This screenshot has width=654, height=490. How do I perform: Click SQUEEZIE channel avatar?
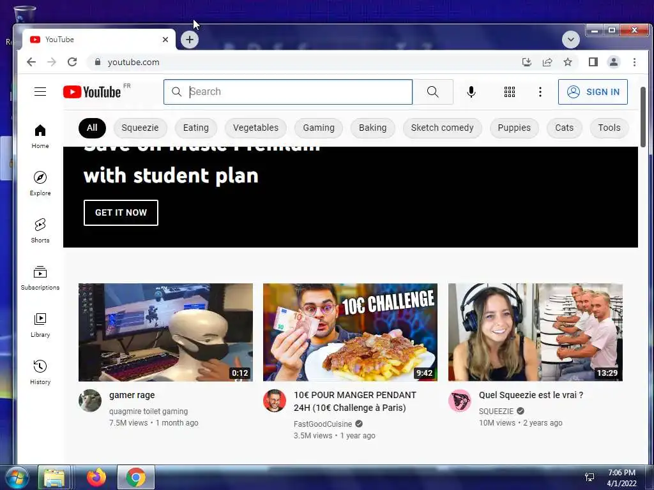[x=460, y=401]
